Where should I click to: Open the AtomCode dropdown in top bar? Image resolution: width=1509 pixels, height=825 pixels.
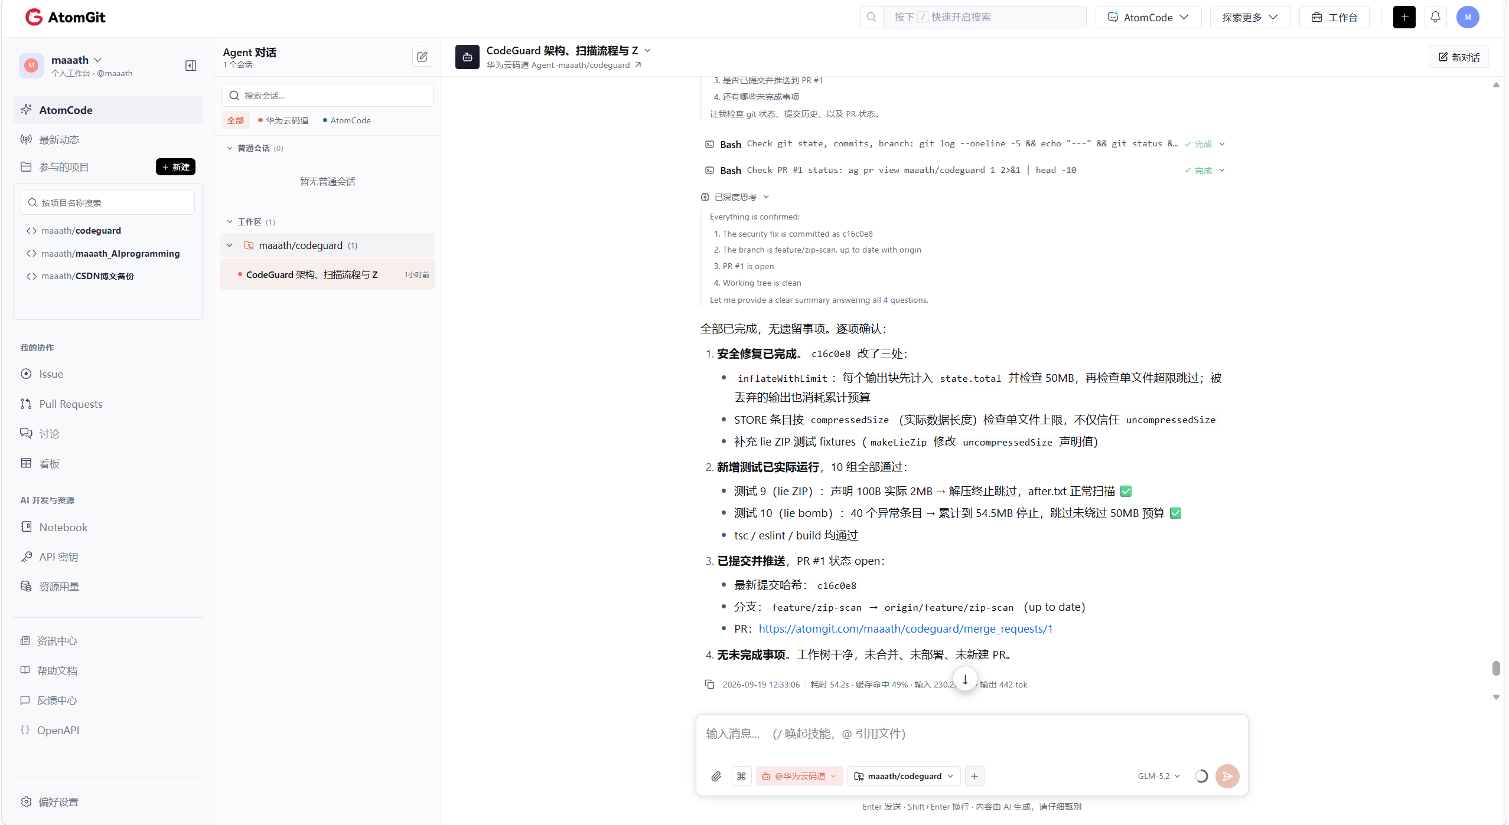[x=1148, y=17]
